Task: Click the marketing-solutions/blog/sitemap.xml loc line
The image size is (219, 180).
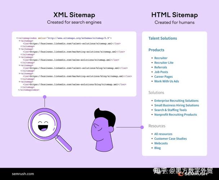Action: (77, 76)
